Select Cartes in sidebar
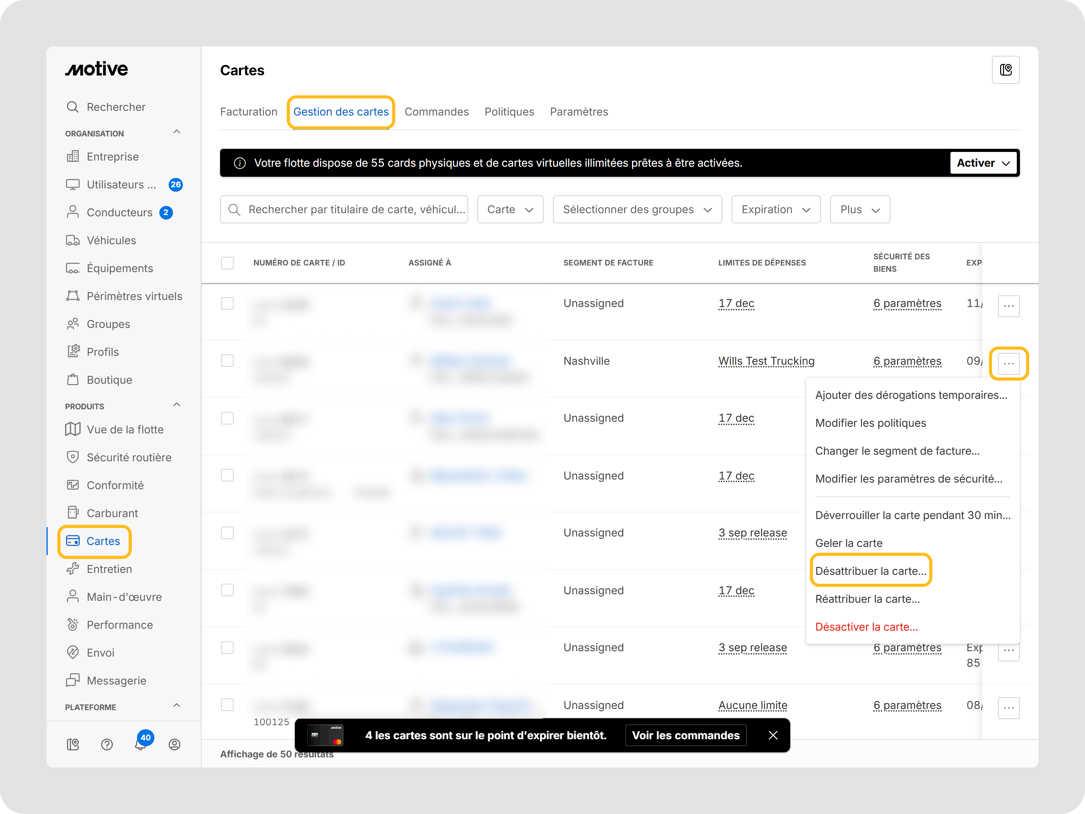This screenshot has height=814, width=1085. tap(93, 541)
